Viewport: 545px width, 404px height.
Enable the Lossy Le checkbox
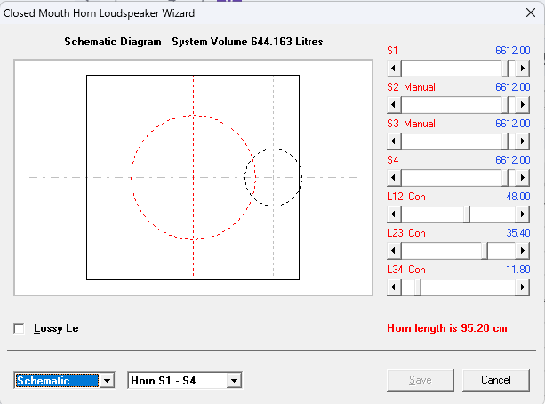tap(20, 328)
